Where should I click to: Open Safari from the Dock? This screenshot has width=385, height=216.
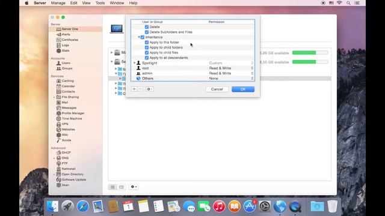pos(83,206)
